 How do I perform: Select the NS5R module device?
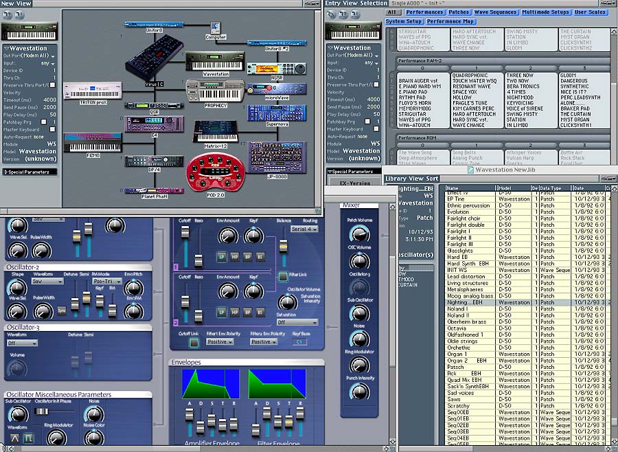click(277, 69)
